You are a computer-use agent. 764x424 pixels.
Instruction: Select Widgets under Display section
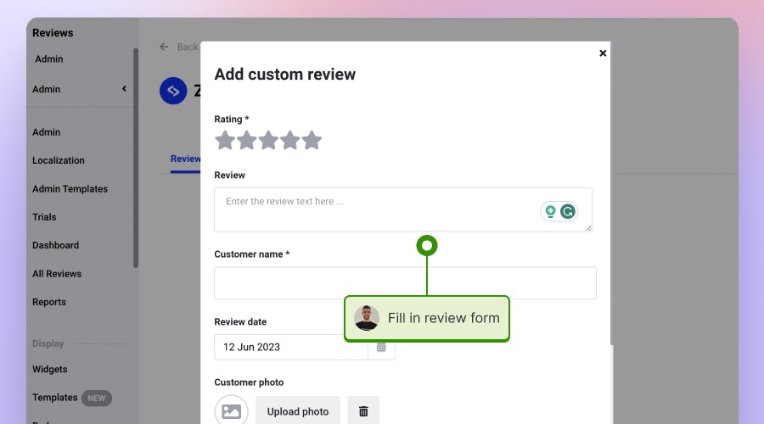(x=50, y=370)
